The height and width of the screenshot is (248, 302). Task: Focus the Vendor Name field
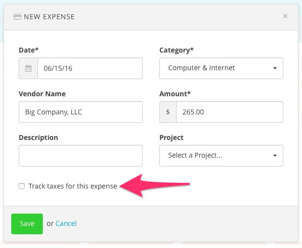click(x=81, y=112)
